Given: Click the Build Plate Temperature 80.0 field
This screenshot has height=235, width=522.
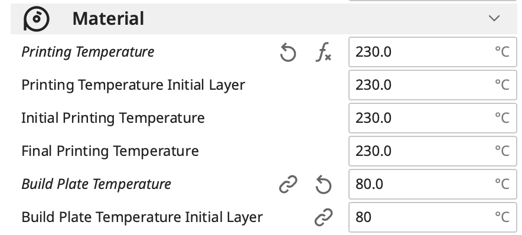Looking at the screenshot, I should coord(432,184).
